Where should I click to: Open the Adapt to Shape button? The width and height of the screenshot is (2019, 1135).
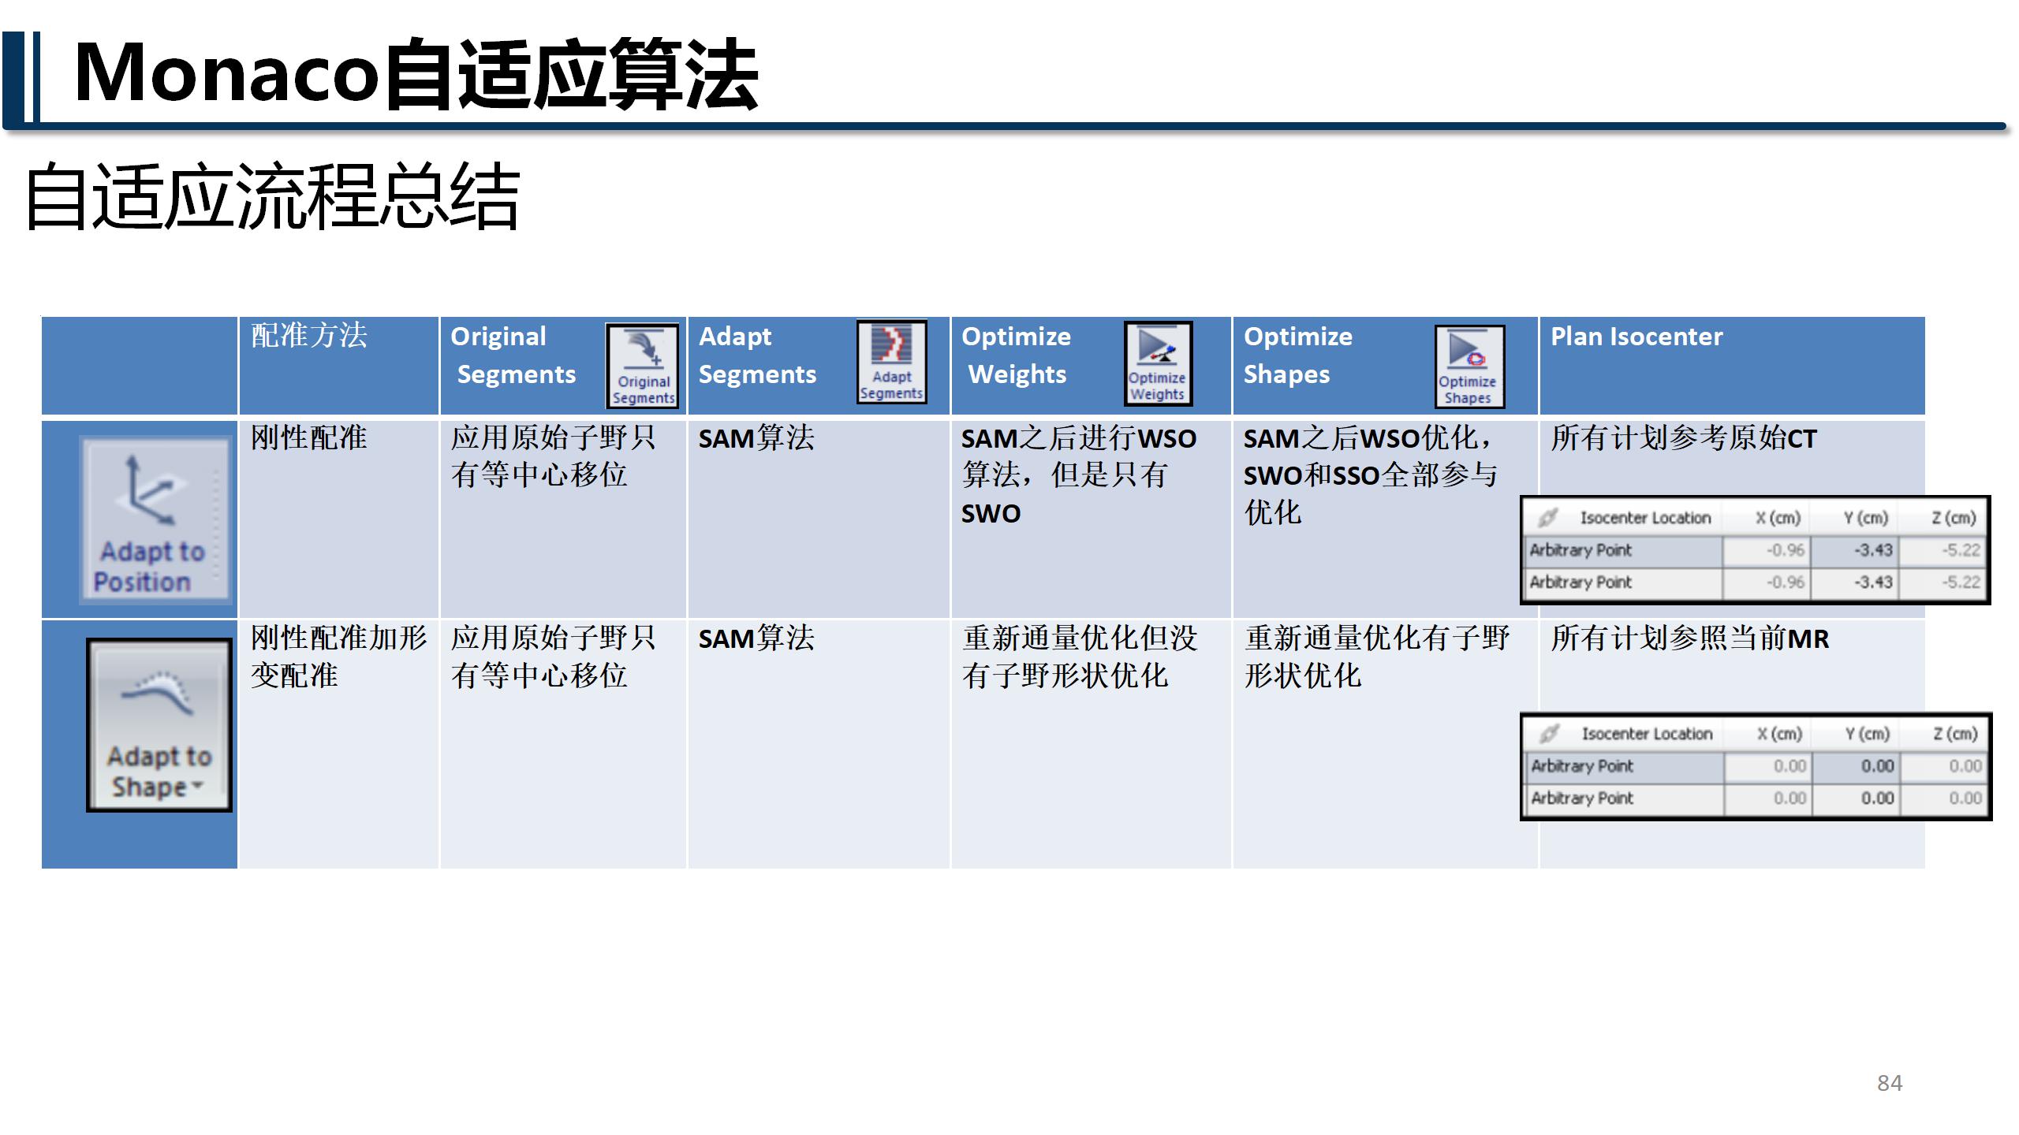tap(159, 725)
